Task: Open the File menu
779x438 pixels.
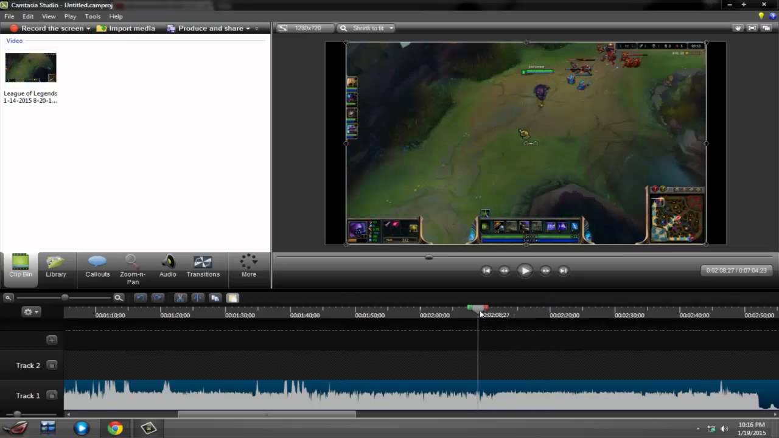Action: pos(9,16)
